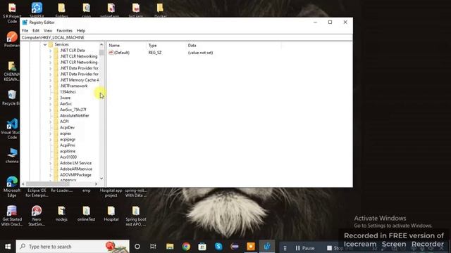The image size is (451, 253).
Task: Expand the .NET Memory Cache 4 key
Action: [x=50, y=80]
